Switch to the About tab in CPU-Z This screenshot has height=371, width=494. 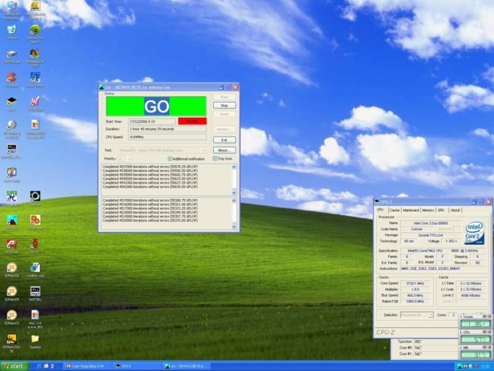[455, 210]
